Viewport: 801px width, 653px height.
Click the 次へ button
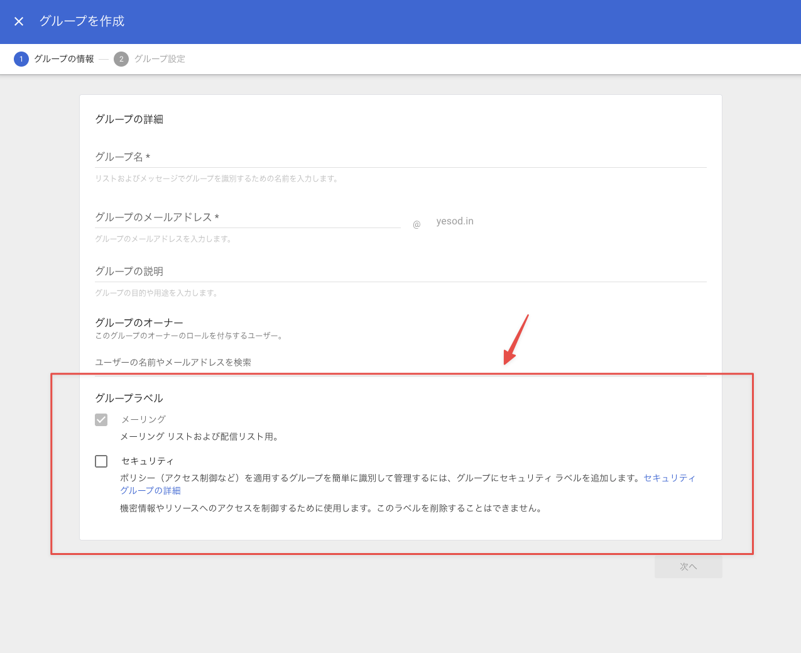pyautogui.click(x=689, y=567)
